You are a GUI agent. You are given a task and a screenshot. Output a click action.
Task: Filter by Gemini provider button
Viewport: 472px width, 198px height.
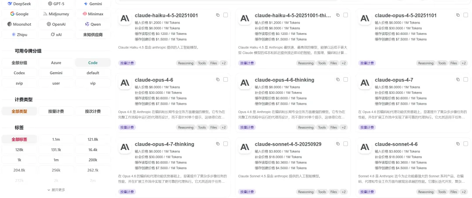click(x=93, y=4)
